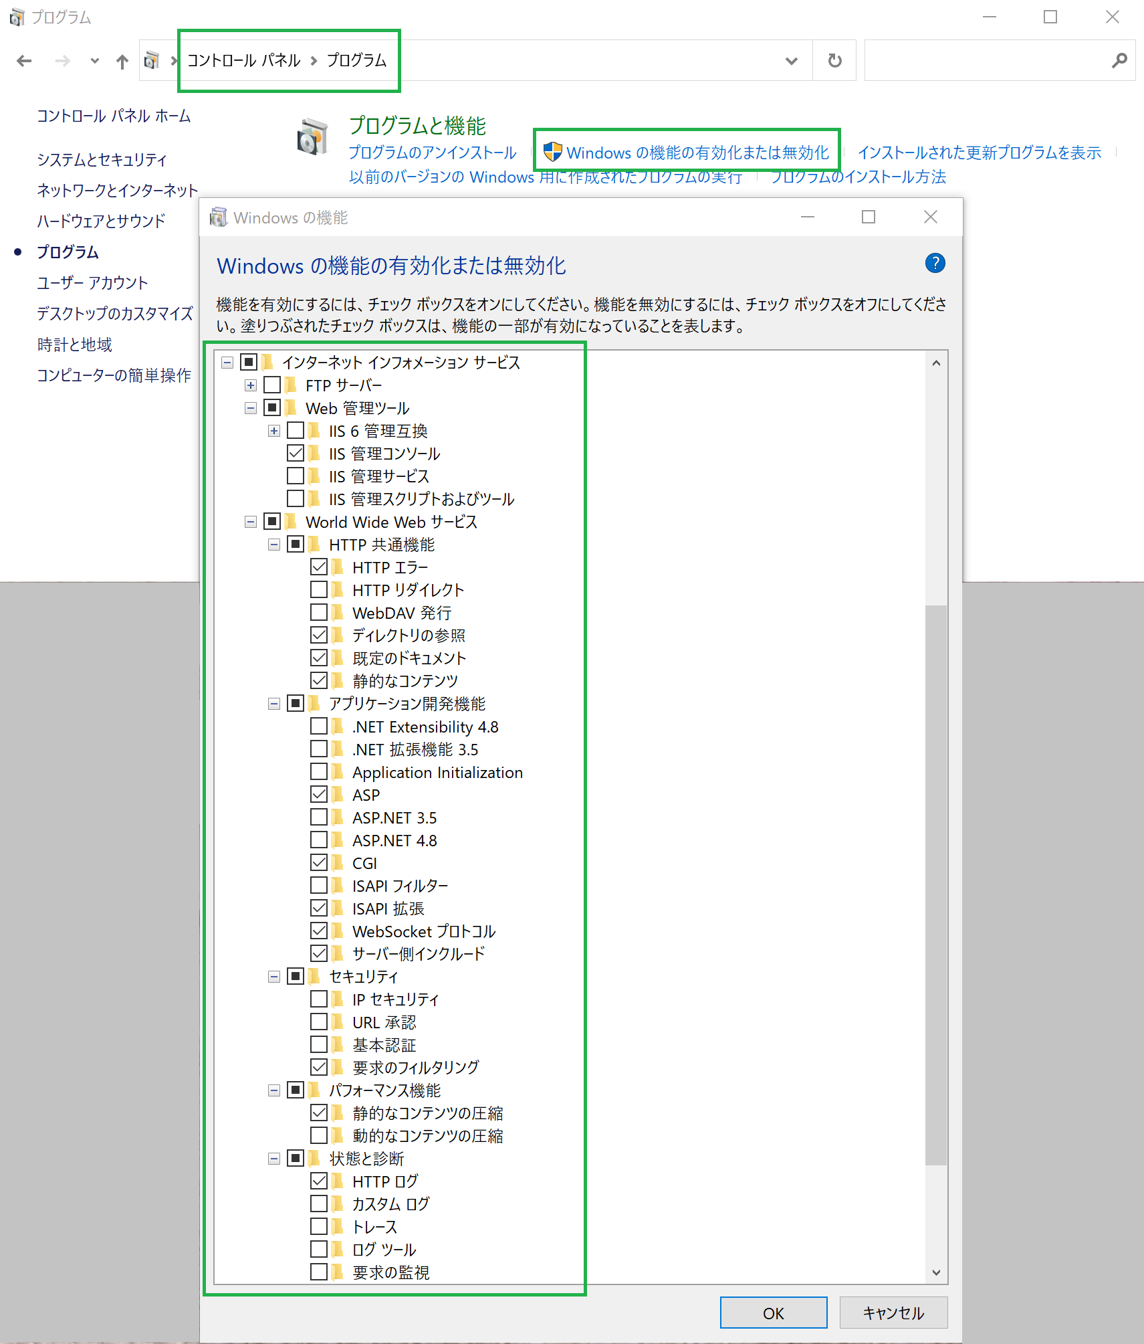Enable the FTP サーバー checkbox
Screen dimensions: 1144x1344
click(x=271, y=385)
